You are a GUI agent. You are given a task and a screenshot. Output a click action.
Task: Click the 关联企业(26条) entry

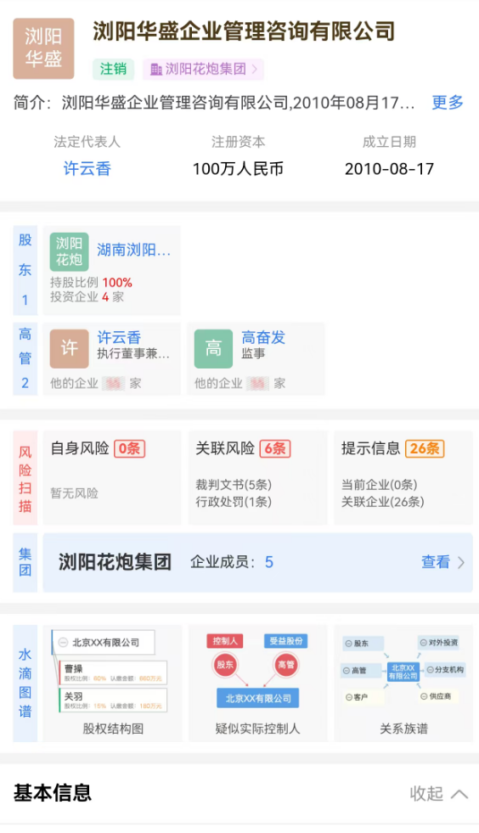(x=383, y=502)
